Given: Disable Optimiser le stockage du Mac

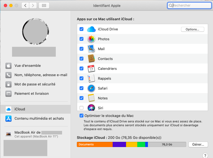Looking at the screenshot, I should click(81, 116).
